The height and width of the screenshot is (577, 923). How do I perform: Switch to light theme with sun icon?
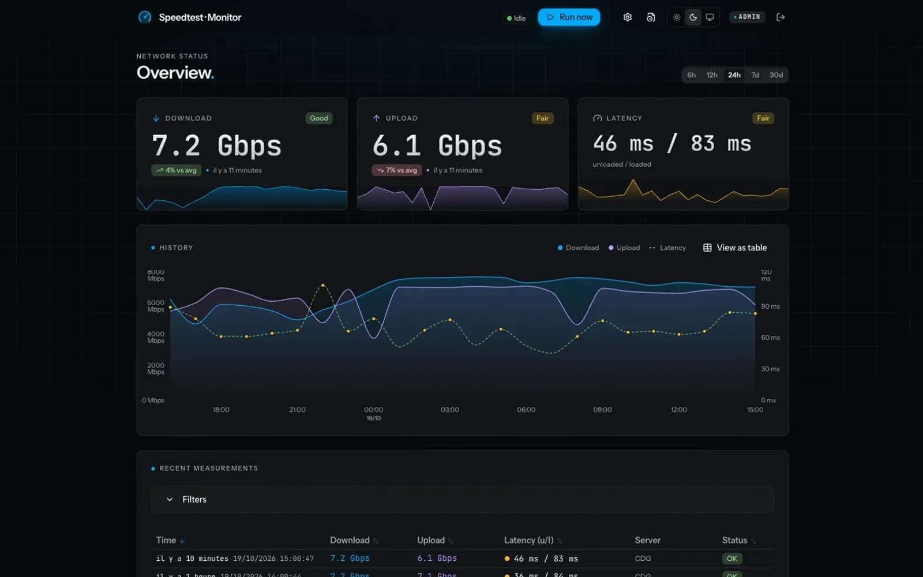point(677,17)
